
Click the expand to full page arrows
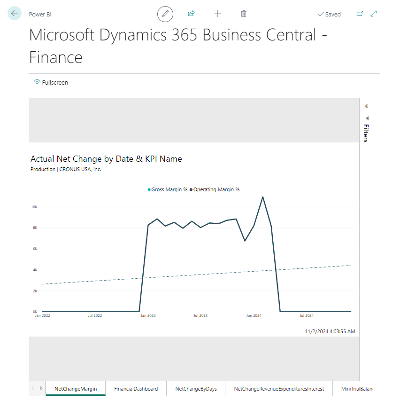pos(374,14)
